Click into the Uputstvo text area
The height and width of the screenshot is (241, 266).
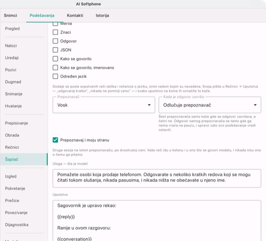157,221
